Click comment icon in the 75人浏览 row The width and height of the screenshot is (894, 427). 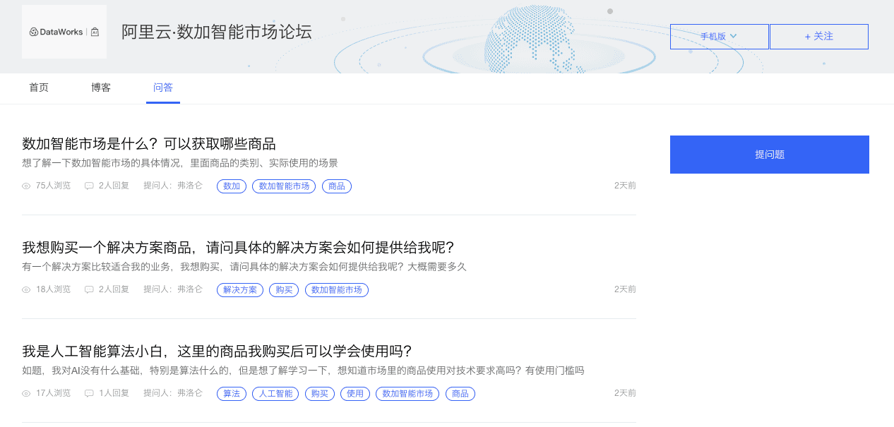pos(89,186)
